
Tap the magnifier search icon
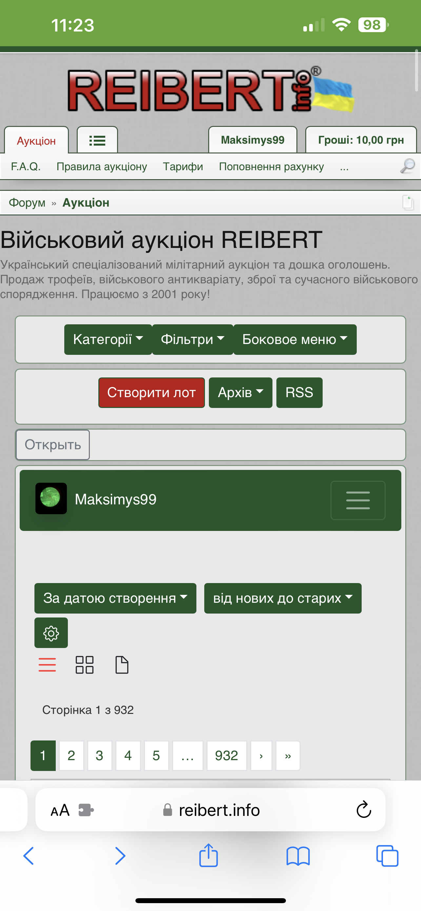coord(407,166)
